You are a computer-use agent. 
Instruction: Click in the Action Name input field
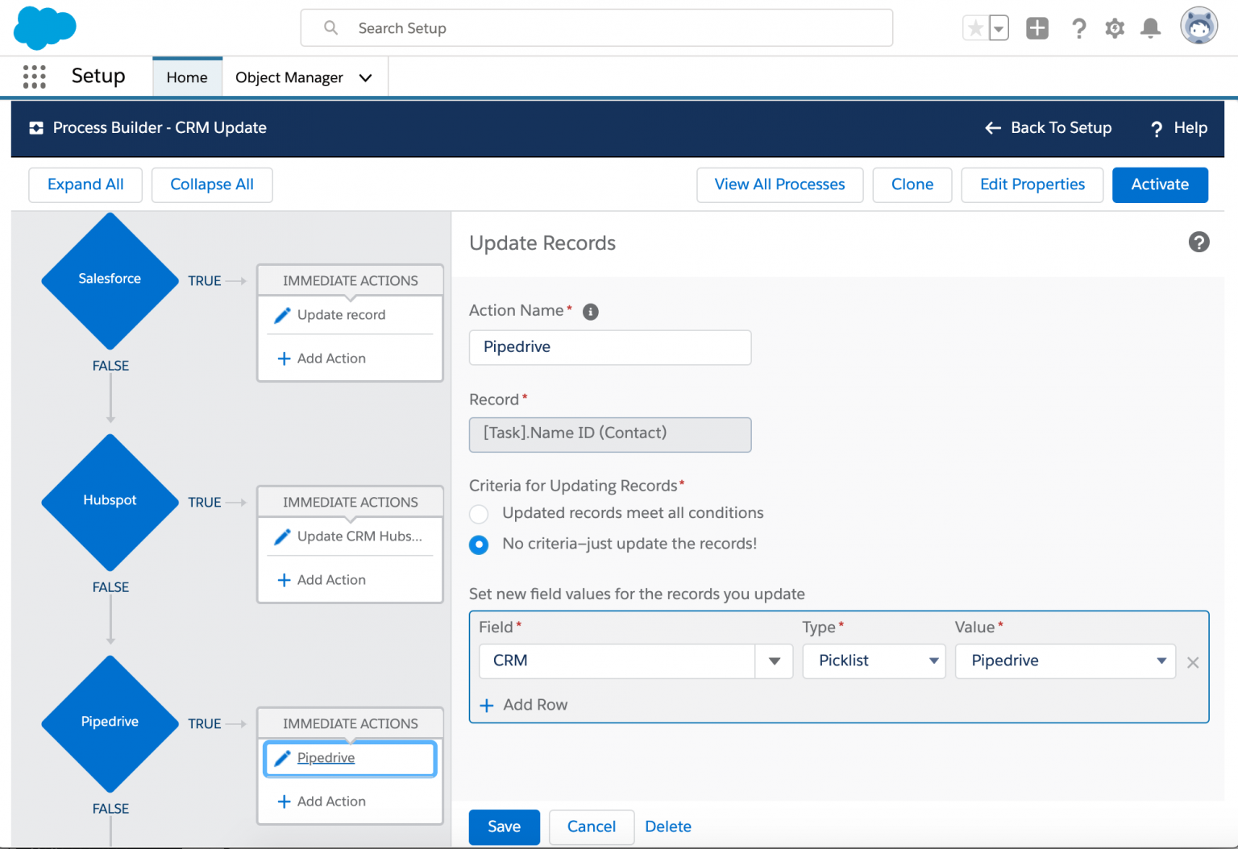[610, 347]
